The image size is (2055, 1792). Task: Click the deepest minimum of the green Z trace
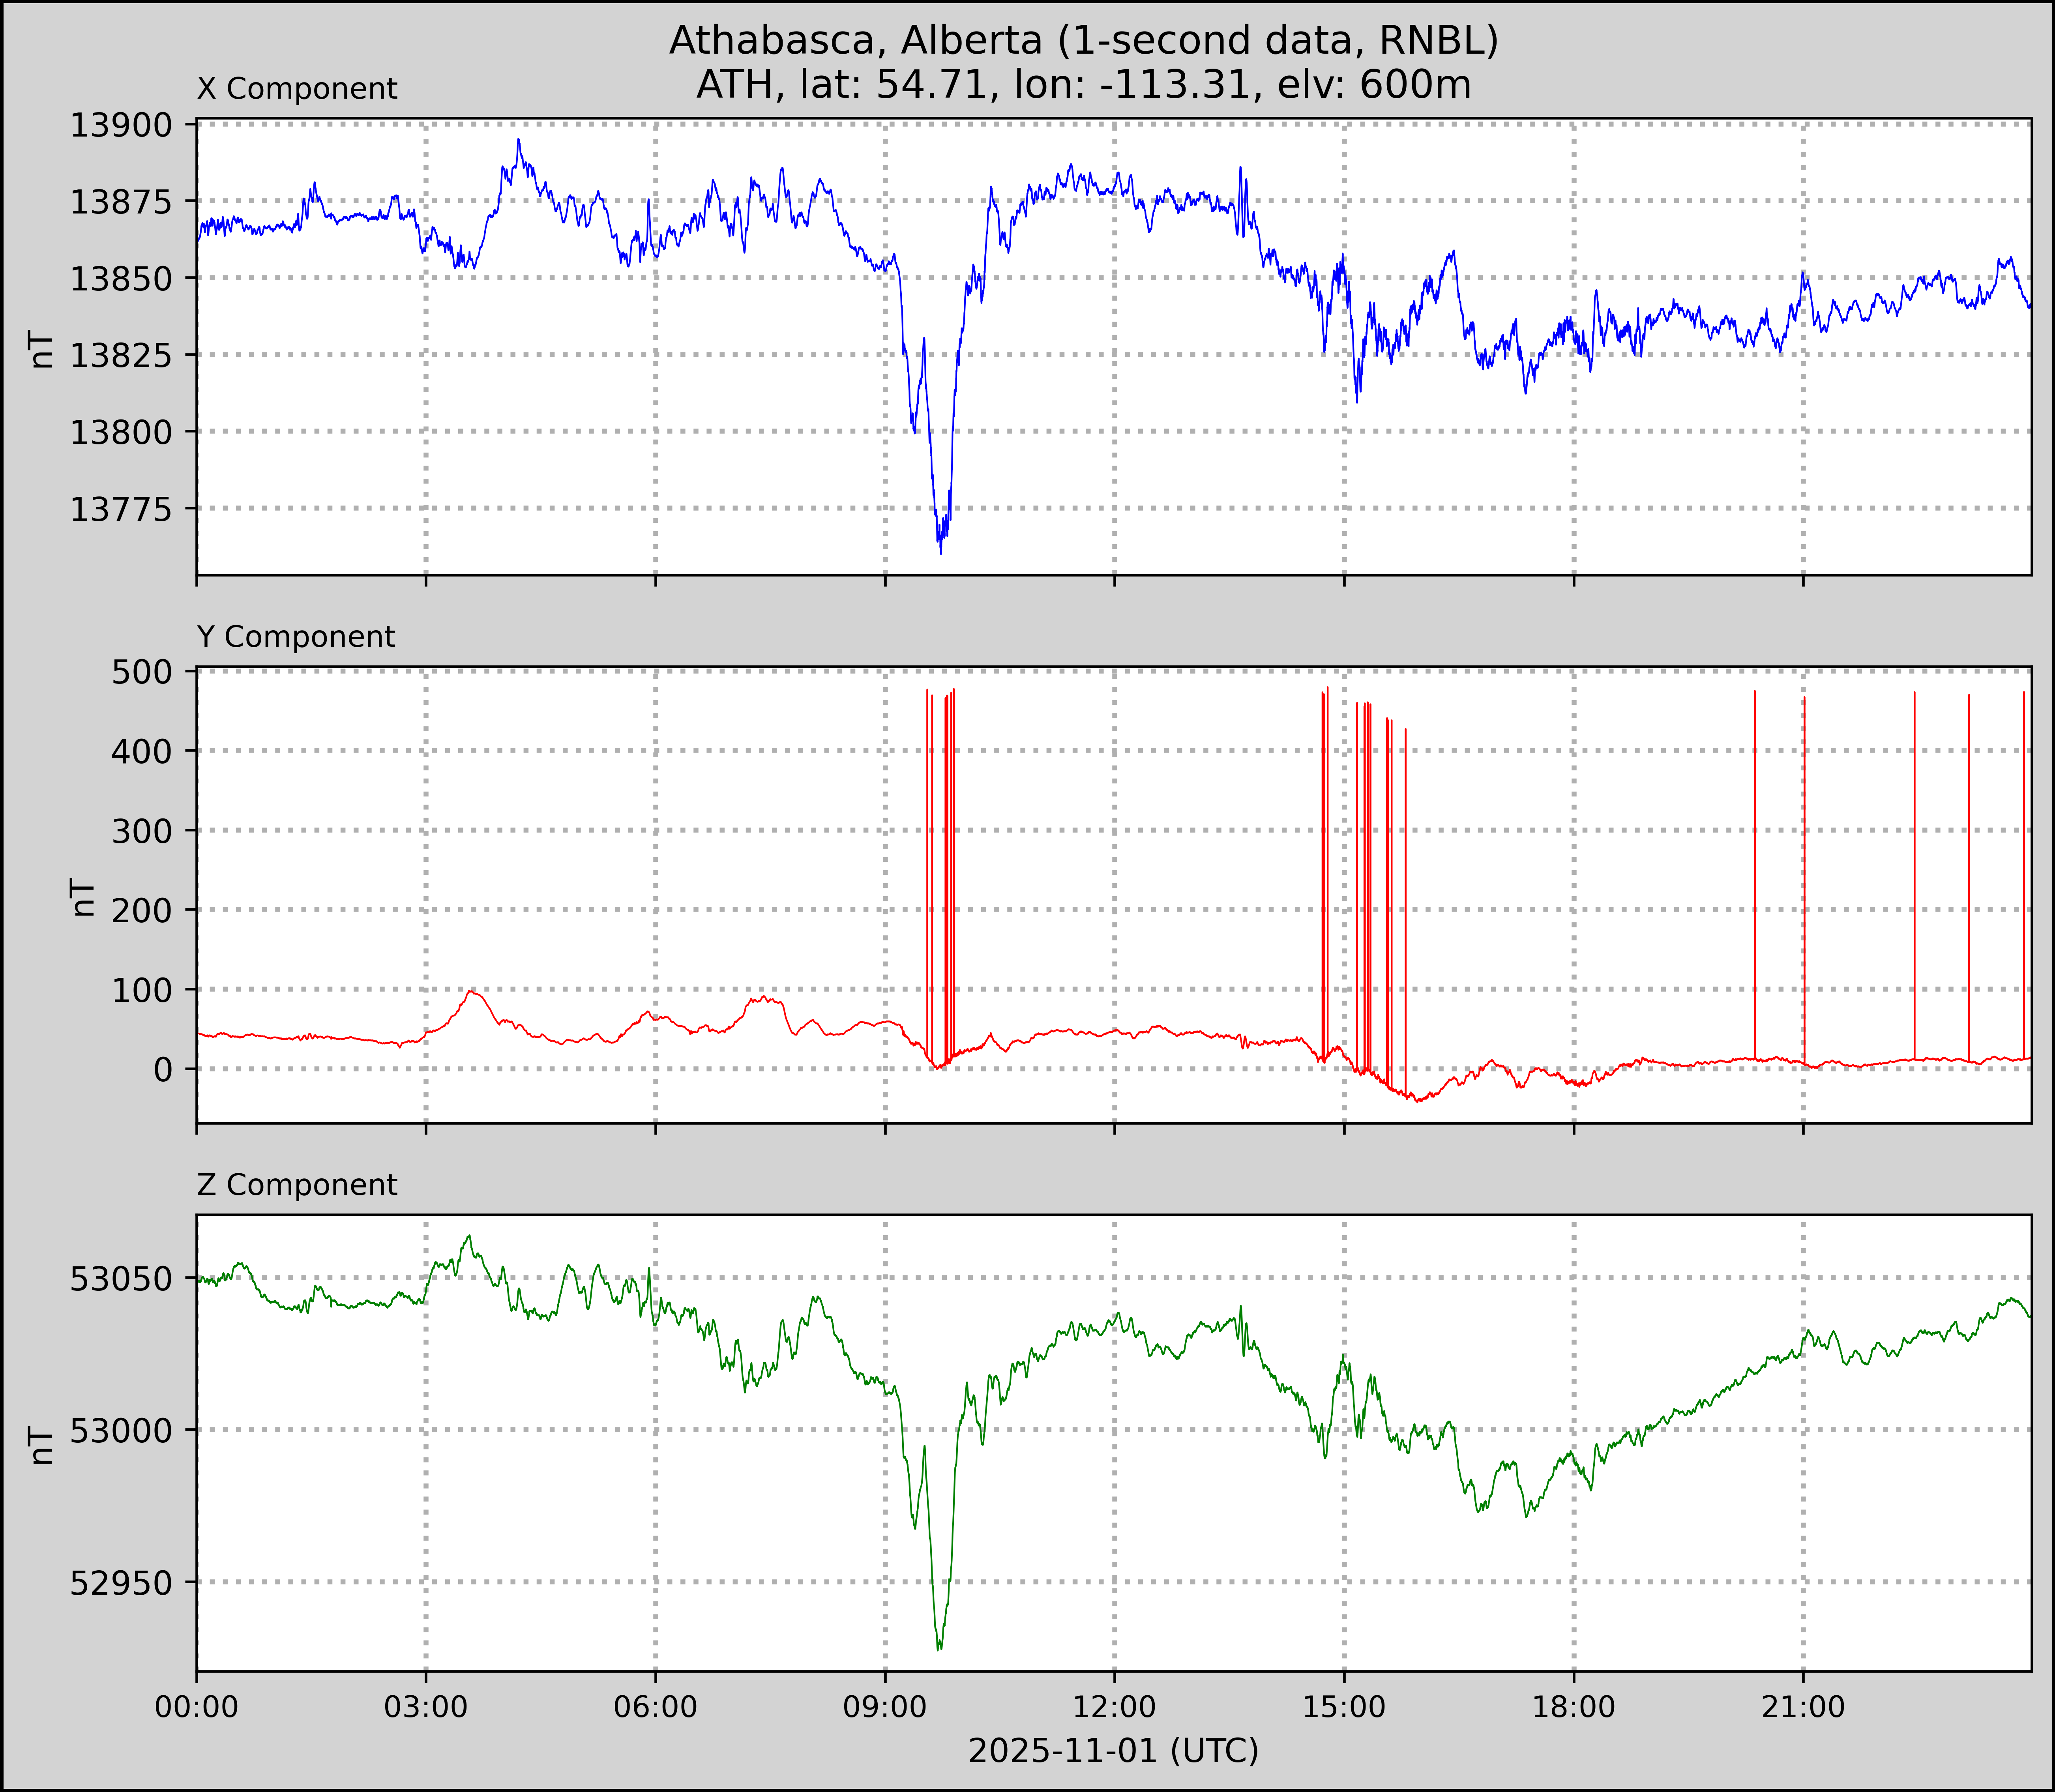click(939, 1649)
